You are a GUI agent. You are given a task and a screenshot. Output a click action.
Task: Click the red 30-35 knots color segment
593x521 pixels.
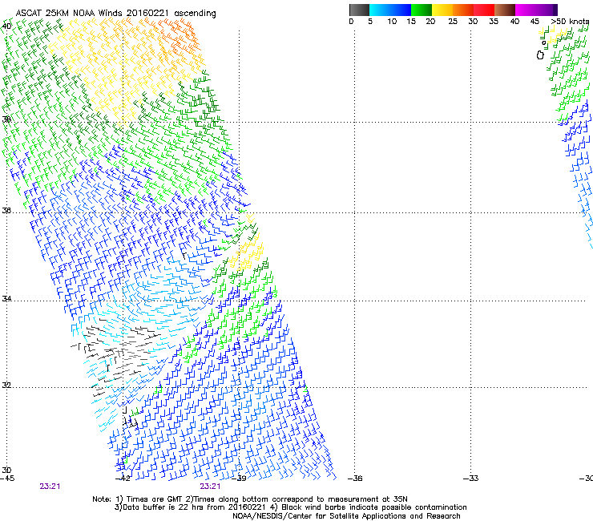point(484,10)
